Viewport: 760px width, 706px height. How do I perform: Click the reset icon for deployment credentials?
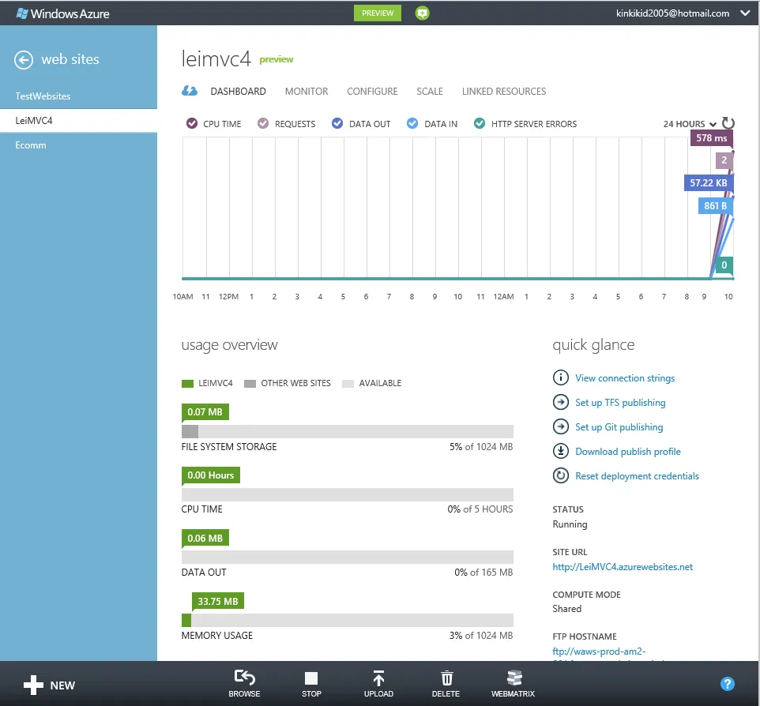[561, 475]
